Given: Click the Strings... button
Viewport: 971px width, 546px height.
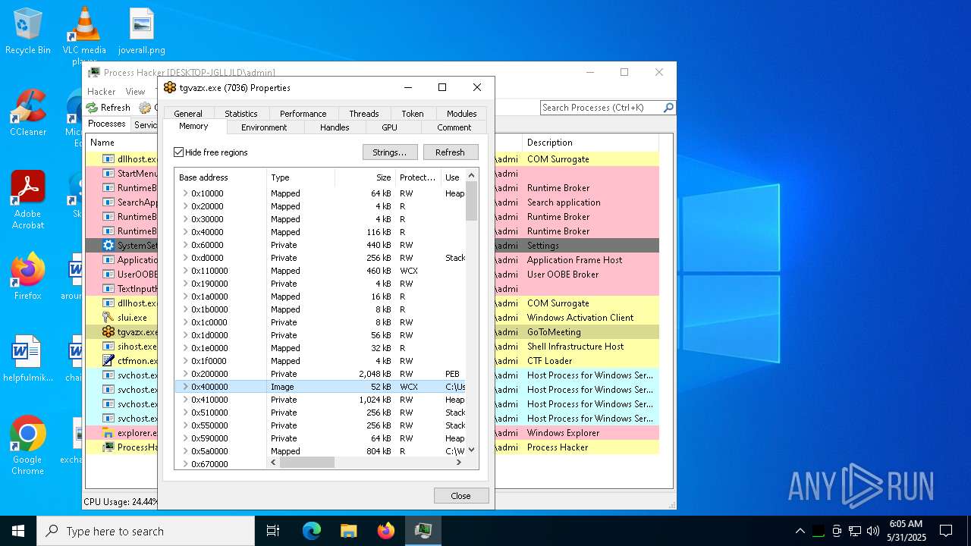Looking at the screenshot, I should [390, 152].
